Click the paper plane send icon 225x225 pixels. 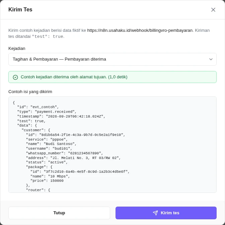155,213
